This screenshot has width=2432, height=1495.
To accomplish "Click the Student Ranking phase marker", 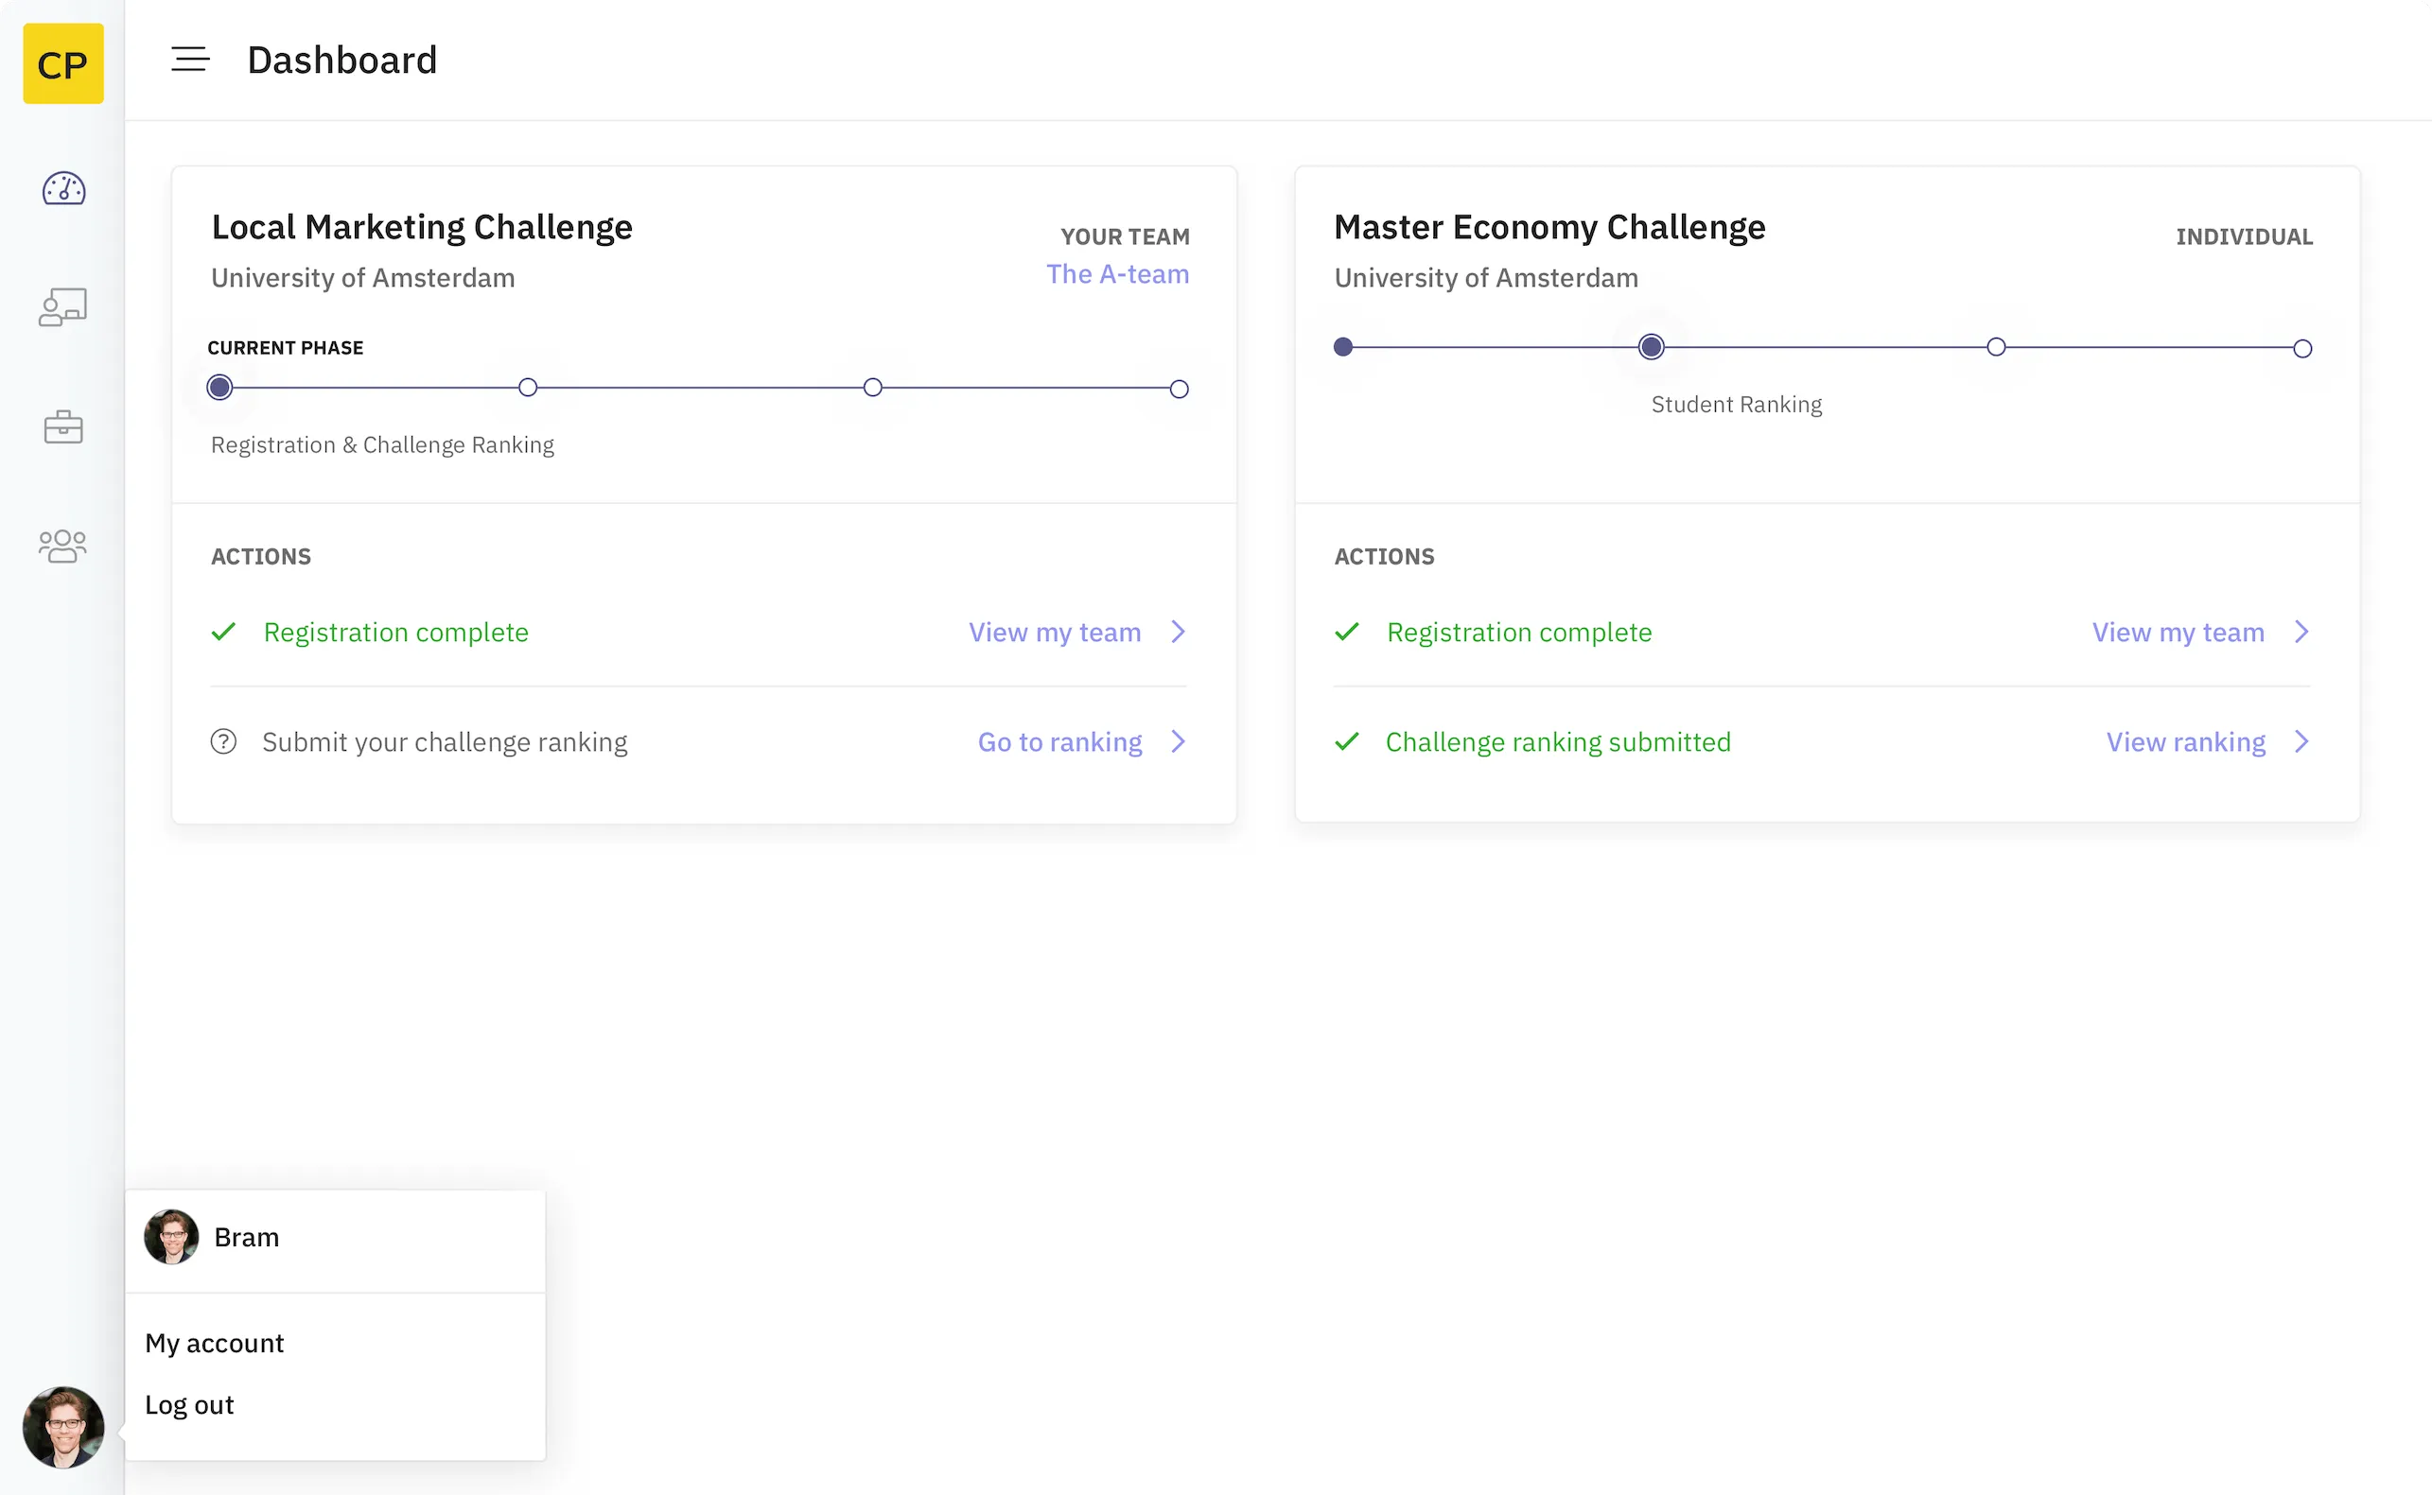I will click(1650, 346).
